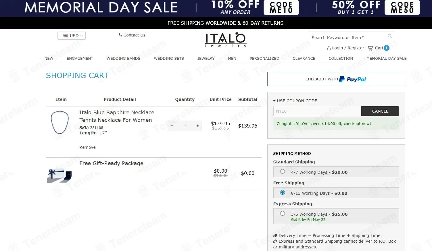The height and width of the screenshot is (251, 432).
Task: Open the Engagement menu
Action: (x=80, y=58)
